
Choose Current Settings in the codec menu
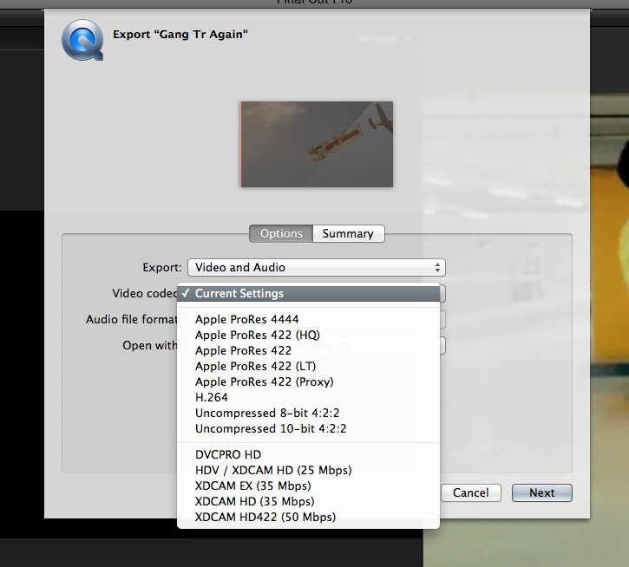[x=309, y=294]
